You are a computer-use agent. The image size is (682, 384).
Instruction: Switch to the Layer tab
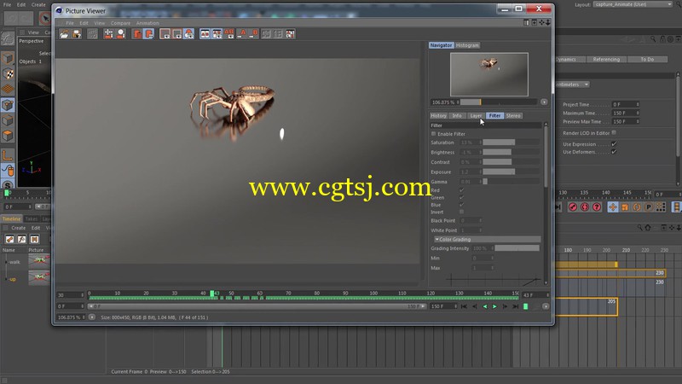point(476,116)
